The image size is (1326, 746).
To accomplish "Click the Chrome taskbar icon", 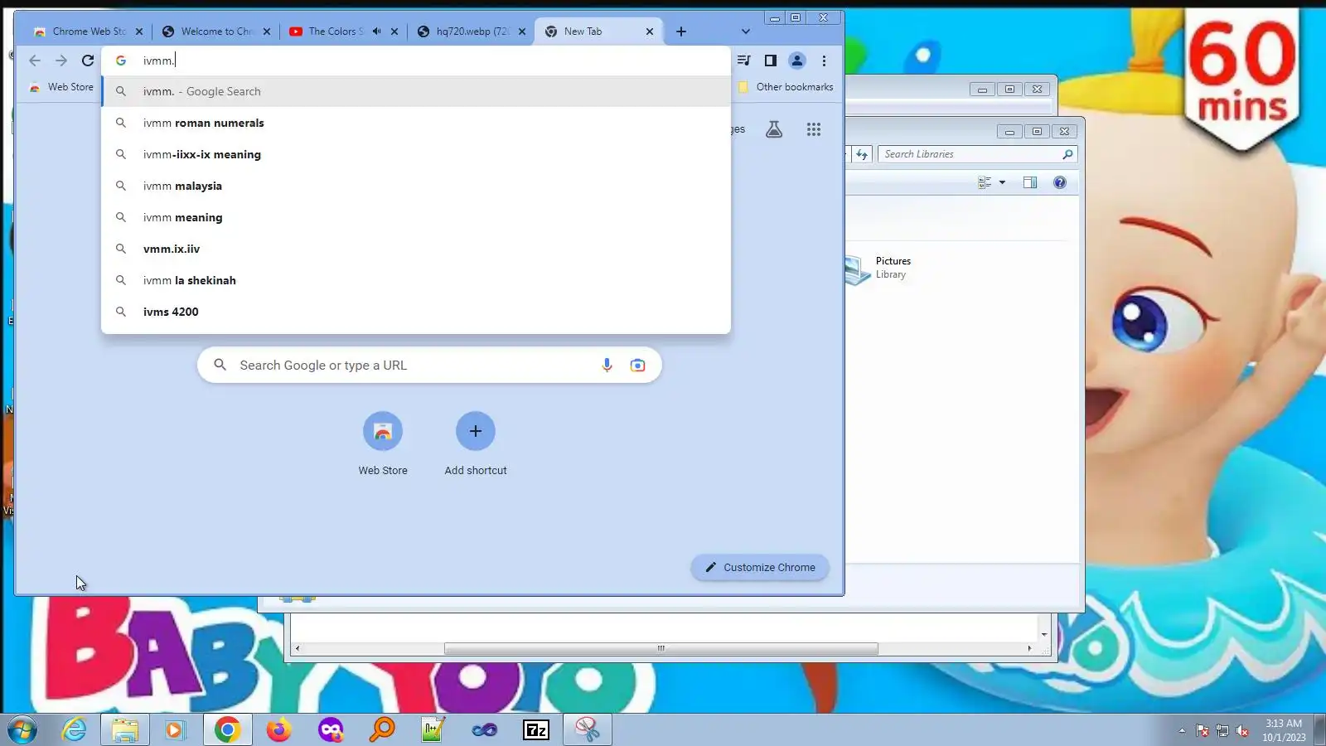I will [x=227, y=729].
